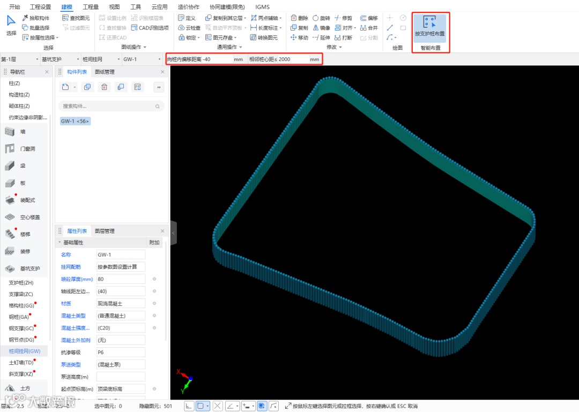This screenshot has width=579, height=412.
Task: Open 工程量 menu tab
Action: pyautogui.click(x=91, y=6)
